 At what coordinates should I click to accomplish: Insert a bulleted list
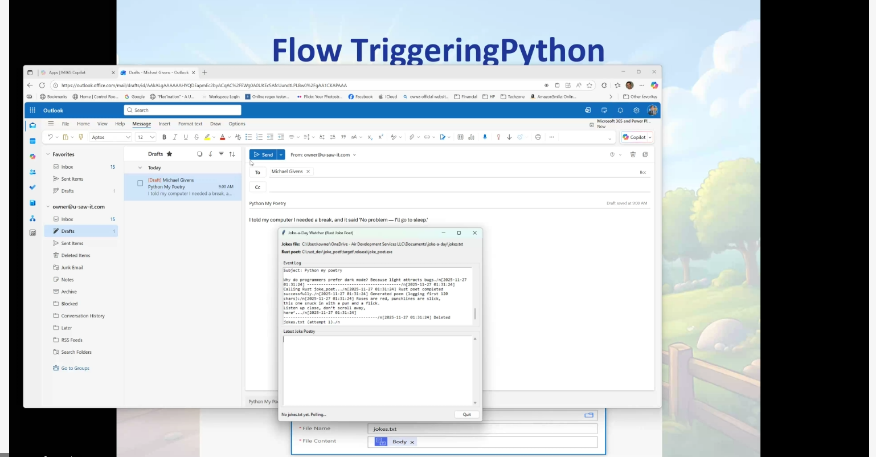[249, 137]
